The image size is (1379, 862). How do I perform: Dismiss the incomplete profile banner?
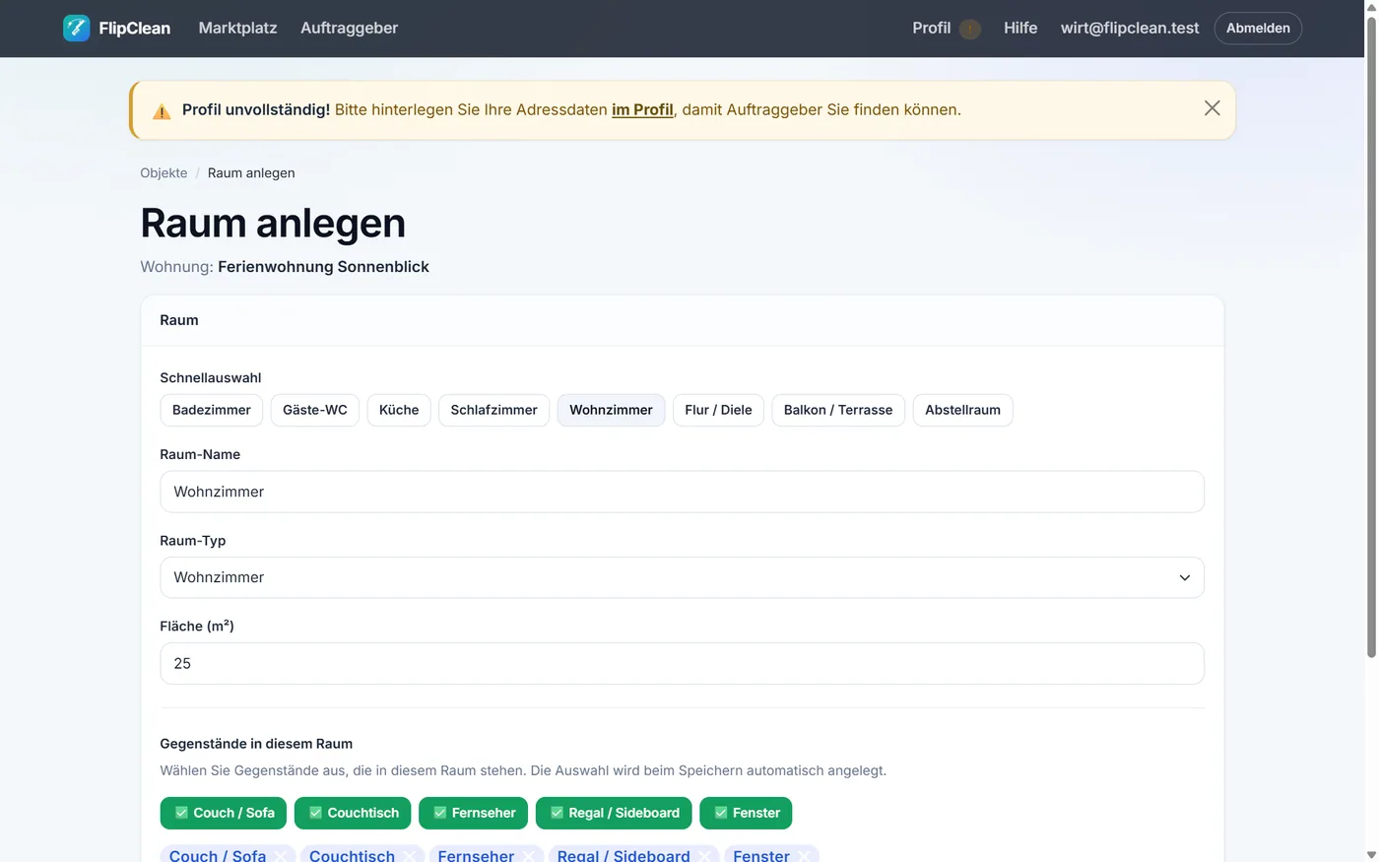[x=1212, y=108]
